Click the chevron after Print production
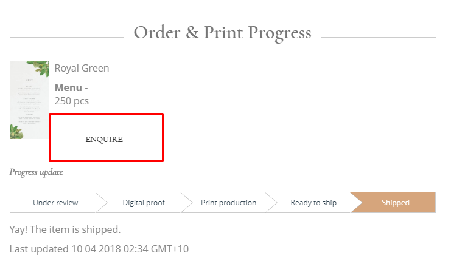This screenshot has height=264, width=451. click(x=271, y=203)
